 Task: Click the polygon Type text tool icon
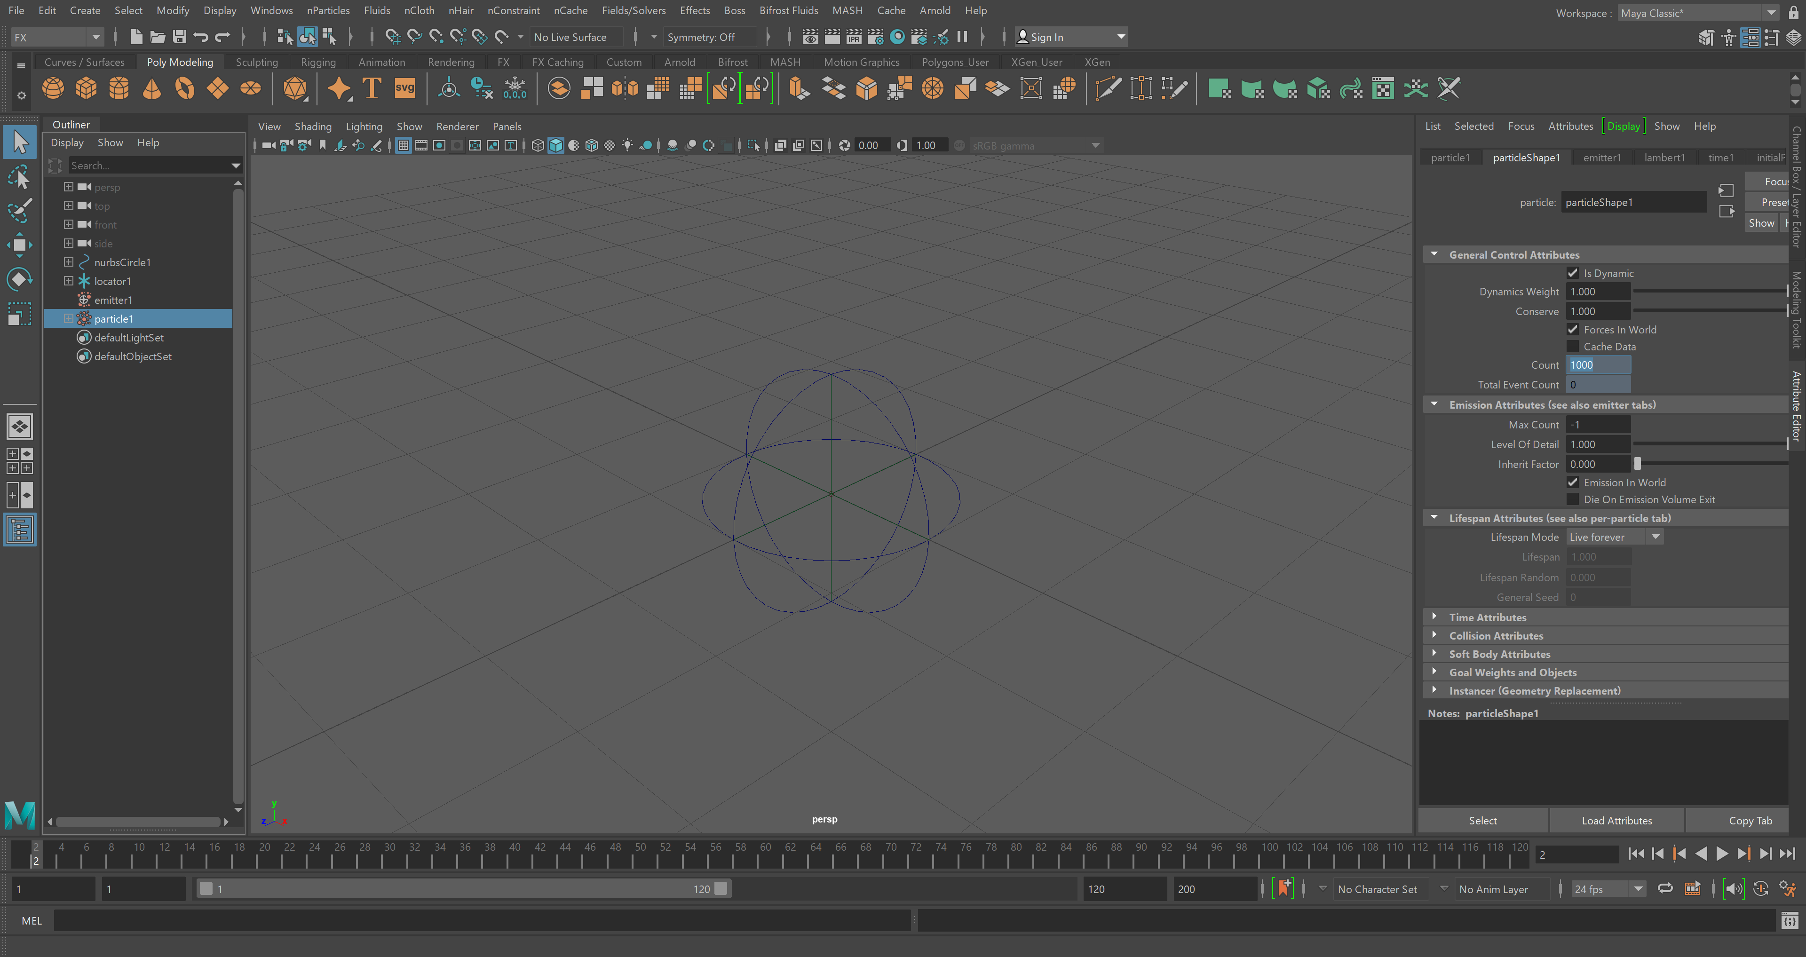click(372, 88)
